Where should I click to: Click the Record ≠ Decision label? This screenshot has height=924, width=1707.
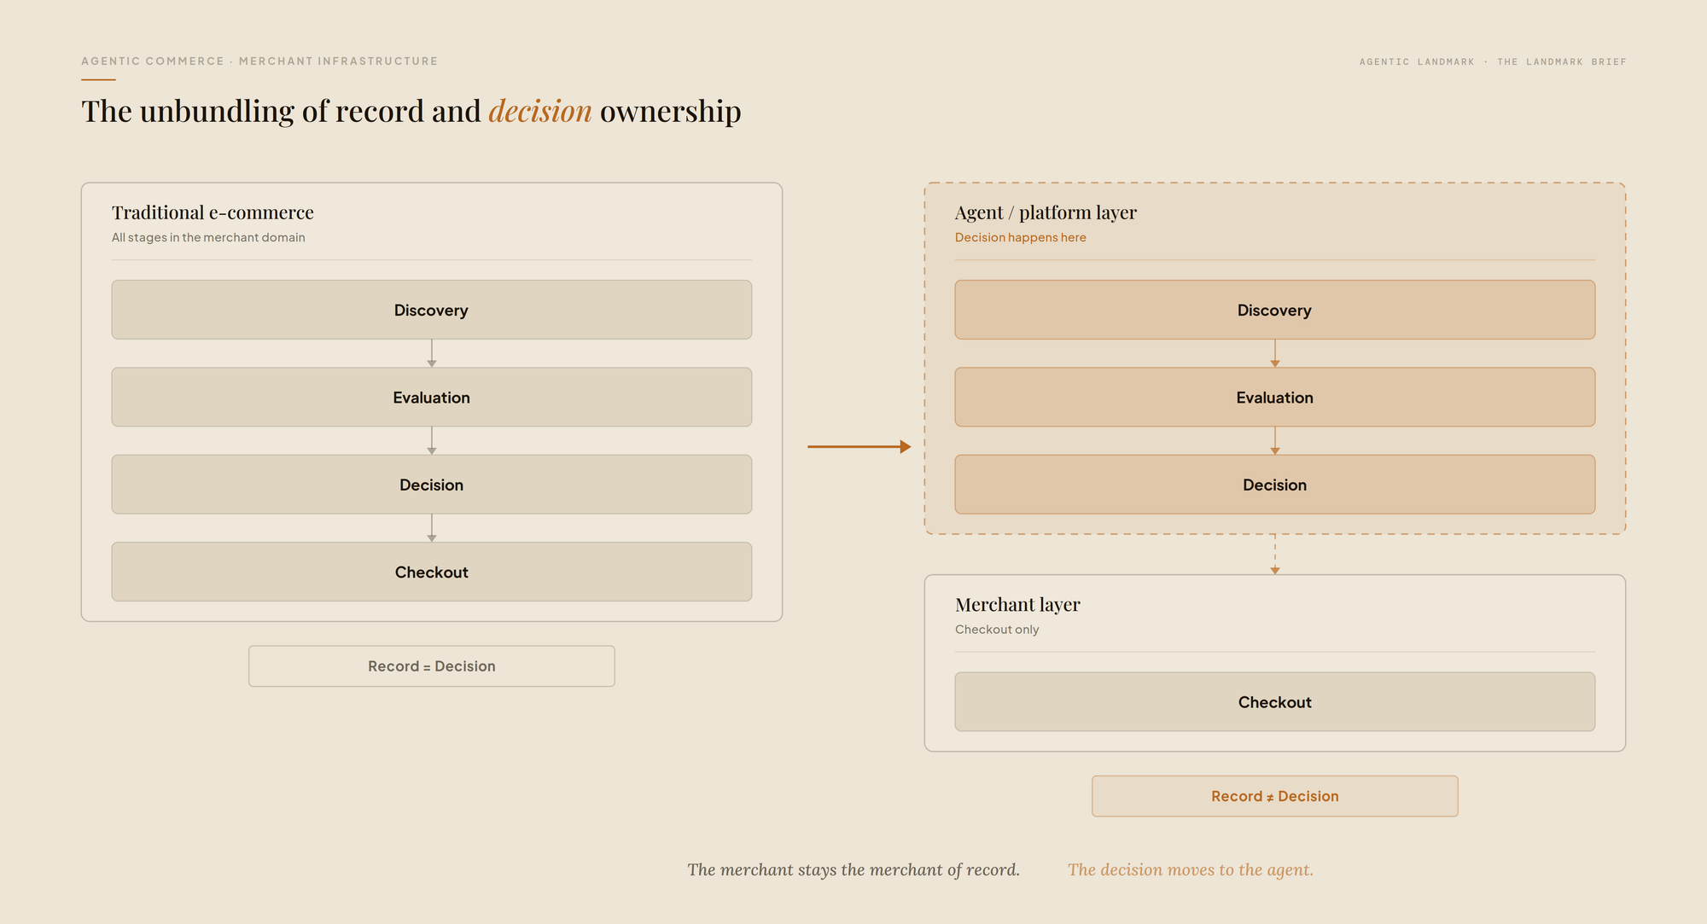(x=1274, y=796)
